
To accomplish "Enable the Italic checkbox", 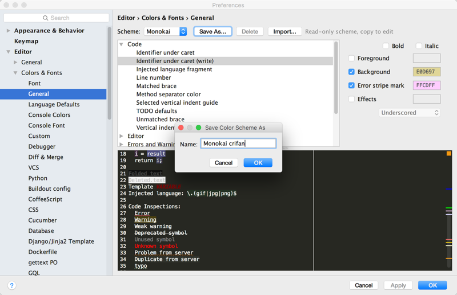I will click(419, 46).
